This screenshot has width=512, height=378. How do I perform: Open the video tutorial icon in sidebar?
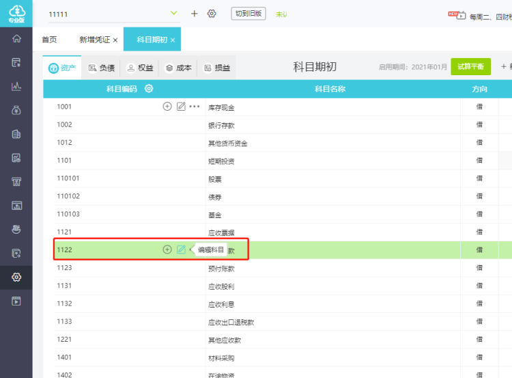coord(16,301)
